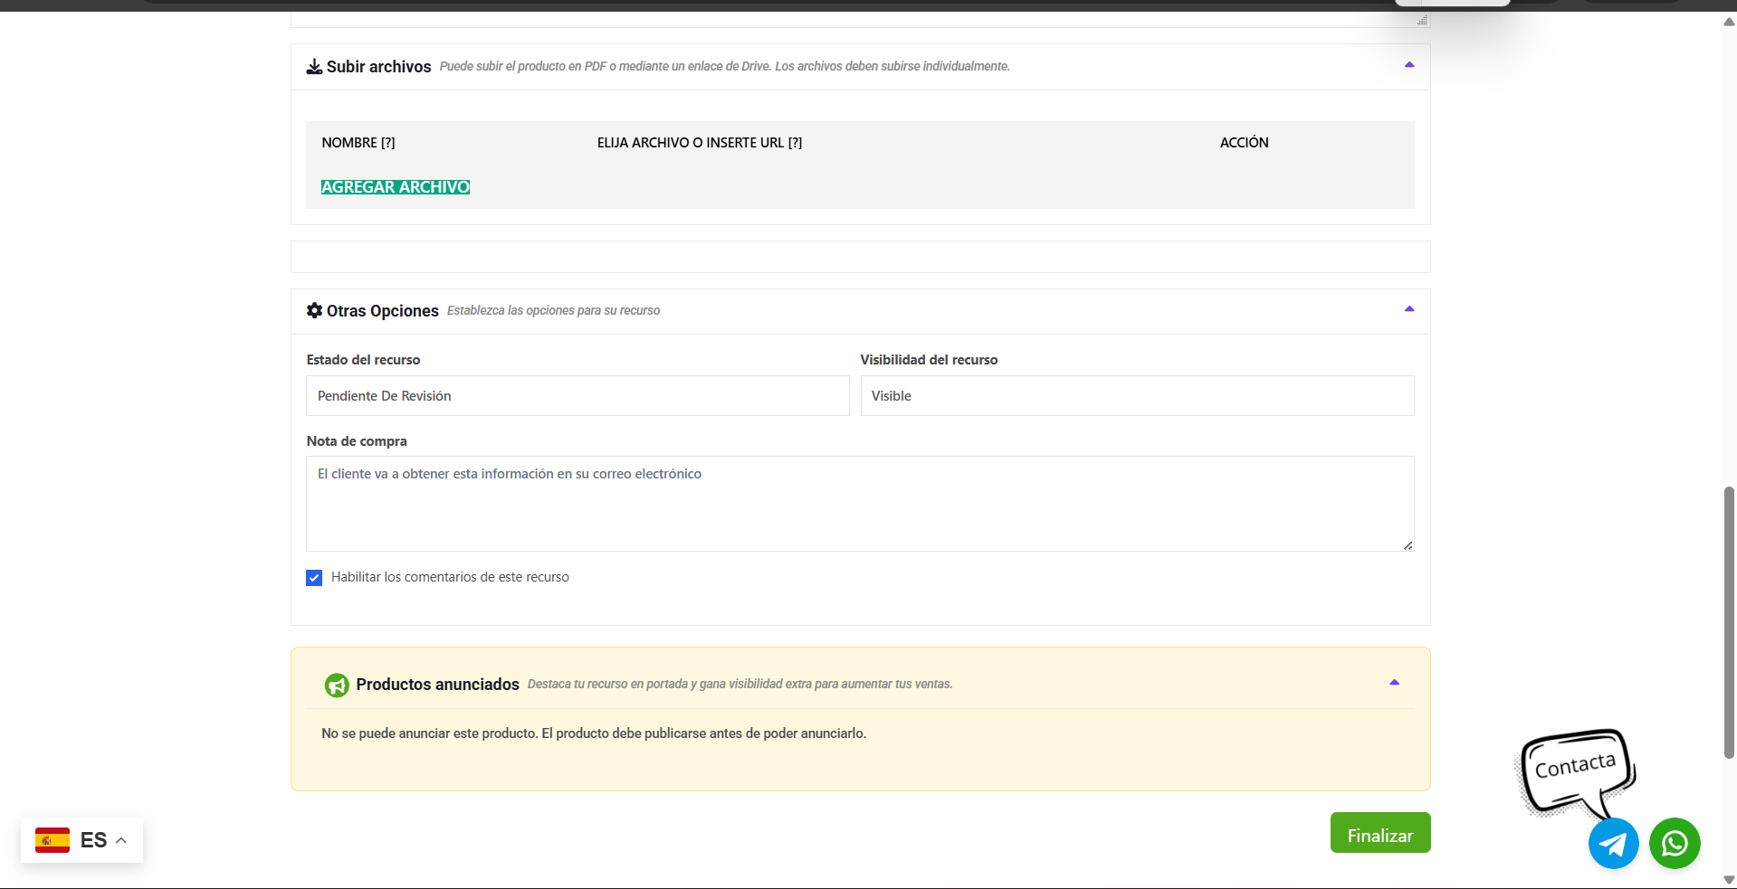Click the scrollbar down arrow
This screenshot has width=1737, height=889.
click(x=1729, y=880)
